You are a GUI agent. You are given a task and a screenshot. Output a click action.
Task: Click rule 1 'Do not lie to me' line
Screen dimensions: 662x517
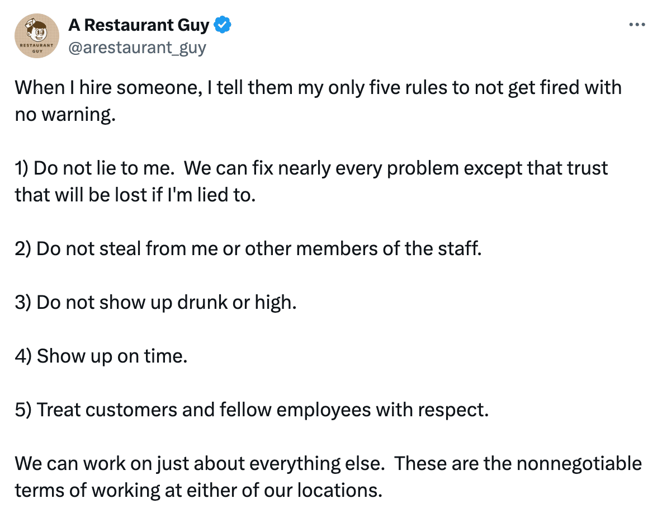tap(311, 168)
